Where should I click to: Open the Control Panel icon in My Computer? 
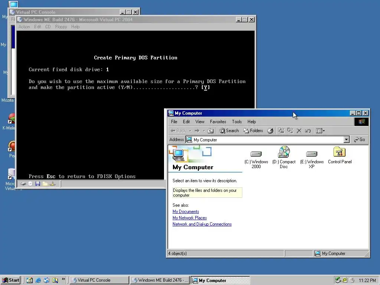(x=340, y=155)
